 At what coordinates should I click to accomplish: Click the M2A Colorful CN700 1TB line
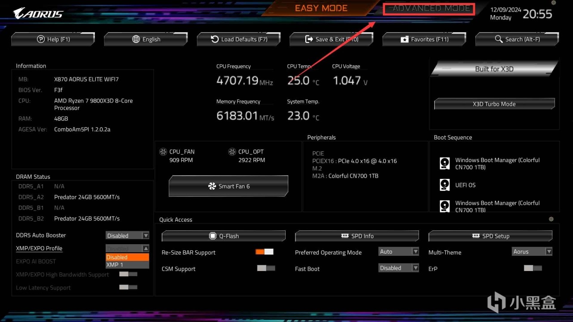pyautogui.click(x=346, y=176)
